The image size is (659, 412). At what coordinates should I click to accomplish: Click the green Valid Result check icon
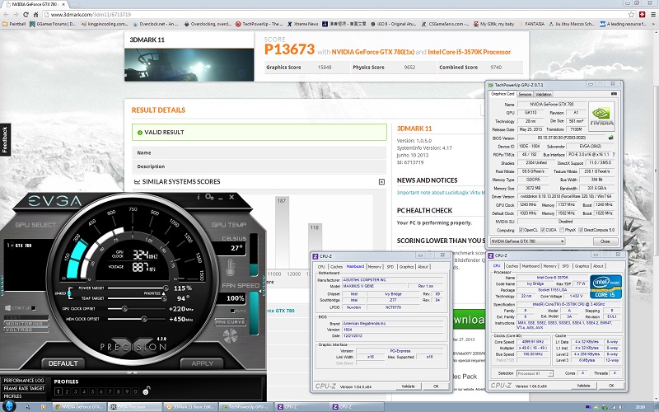point(139,133)
